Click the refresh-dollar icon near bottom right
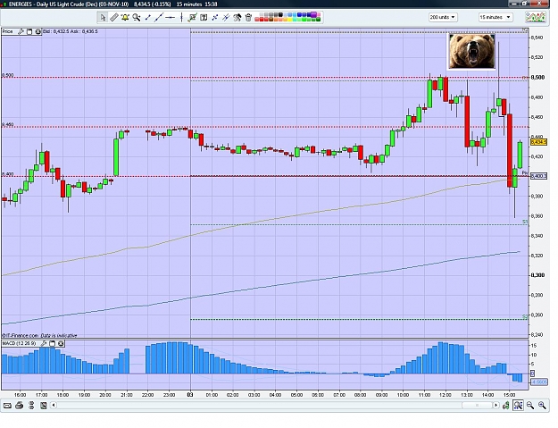This screenshot has width=558, height=428. tap(505, 405)
